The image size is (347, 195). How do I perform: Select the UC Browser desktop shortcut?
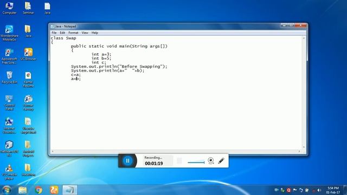tap(28, 54)
